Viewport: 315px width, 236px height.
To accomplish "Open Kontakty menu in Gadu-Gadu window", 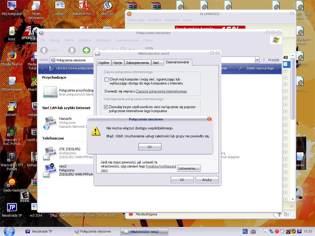I will pyautogui.click(x=154, y=20).
